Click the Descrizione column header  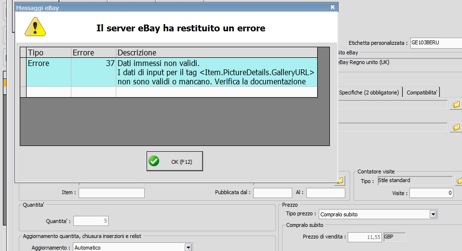tap(217, 53)
